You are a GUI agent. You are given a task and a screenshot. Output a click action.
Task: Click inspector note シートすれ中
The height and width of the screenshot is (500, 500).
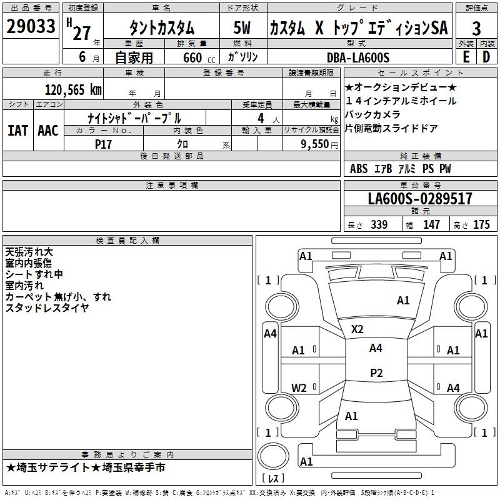(x=34, y=274)
